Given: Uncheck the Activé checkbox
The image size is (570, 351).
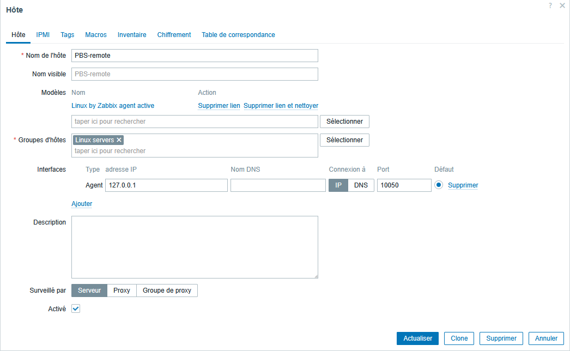Looking at the screenshot, I should (x=75, y=308).
